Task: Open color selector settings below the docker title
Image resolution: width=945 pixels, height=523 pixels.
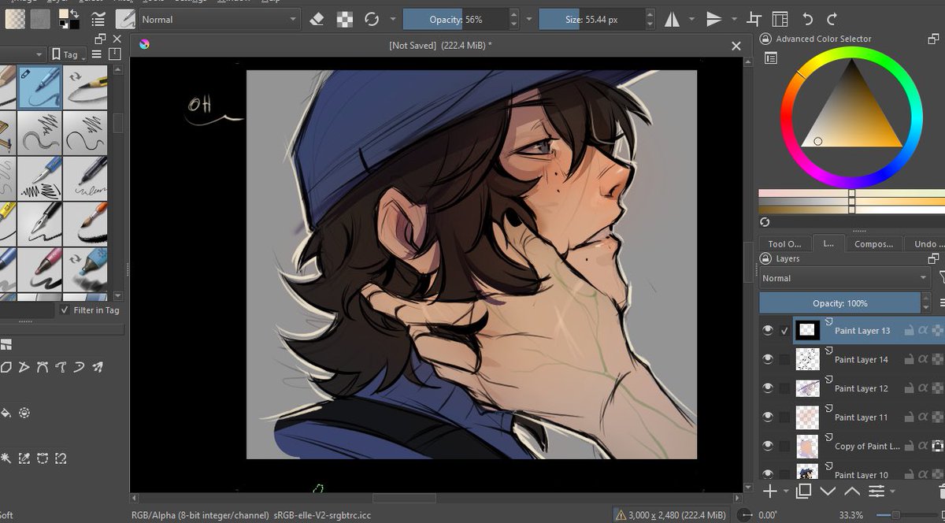Action: coord(771,57)
